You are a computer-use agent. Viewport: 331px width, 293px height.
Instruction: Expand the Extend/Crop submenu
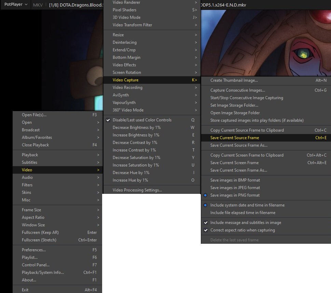(152, 50)
